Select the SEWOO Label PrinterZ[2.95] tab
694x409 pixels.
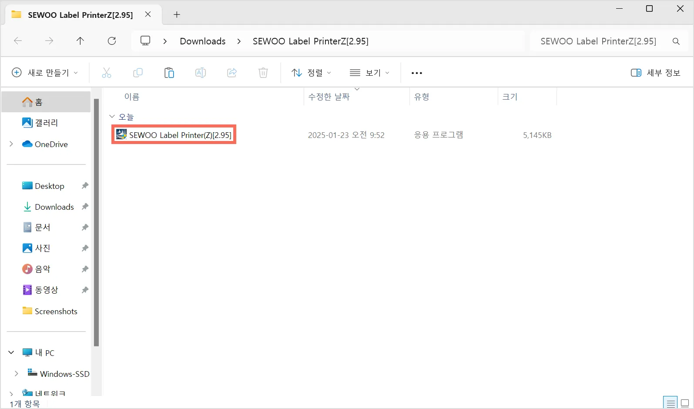(83, 15)
